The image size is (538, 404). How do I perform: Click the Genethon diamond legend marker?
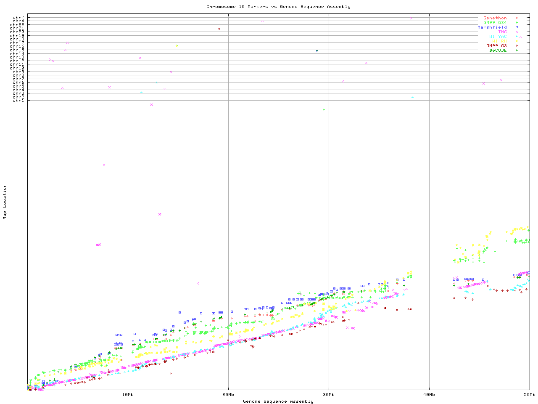[517, 18]
